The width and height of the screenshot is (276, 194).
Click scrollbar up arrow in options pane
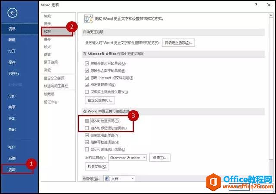pyautogui.click(x=271, y=16)
